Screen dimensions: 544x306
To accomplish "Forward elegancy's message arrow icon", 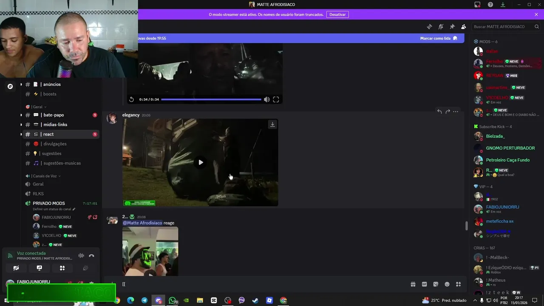I will (x=448, y=111).
